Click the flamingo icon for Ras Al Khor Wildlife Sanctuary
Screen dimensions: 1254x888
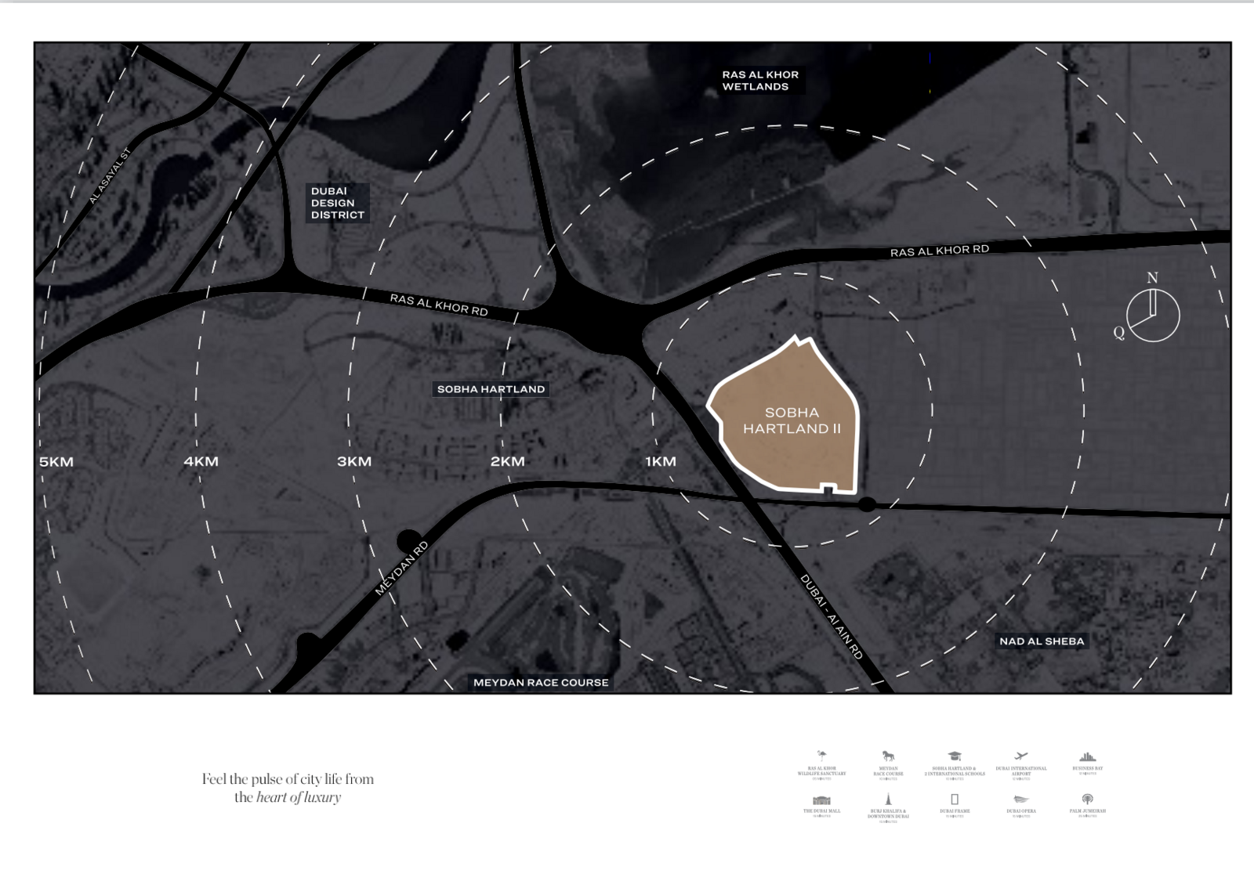(821, 756)
